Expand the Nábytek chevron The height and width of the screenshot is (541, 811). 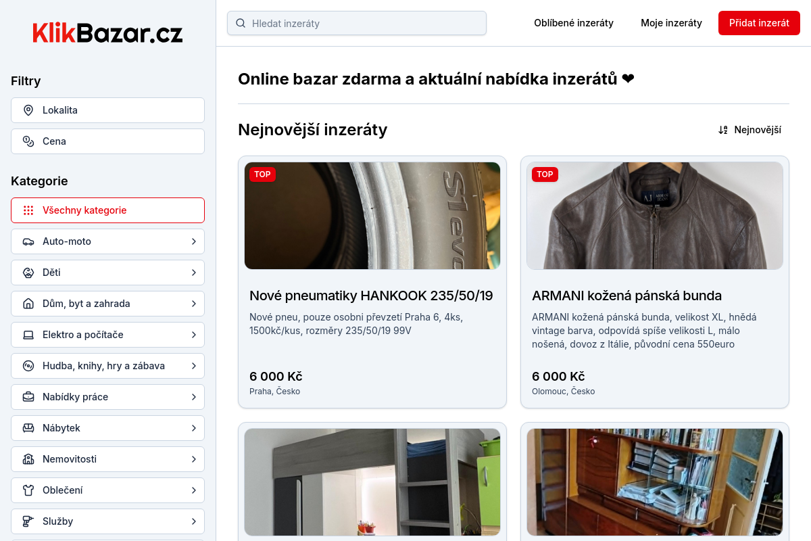193,428
